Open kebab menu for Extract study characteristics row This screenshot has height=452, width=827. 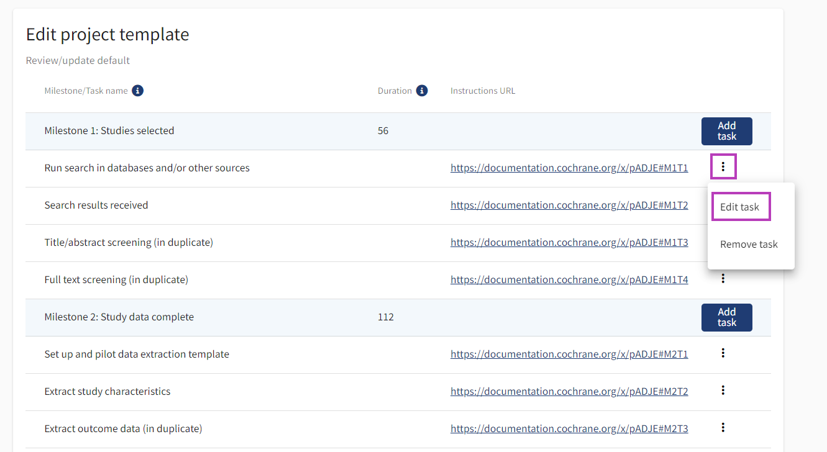pos(723,391)
